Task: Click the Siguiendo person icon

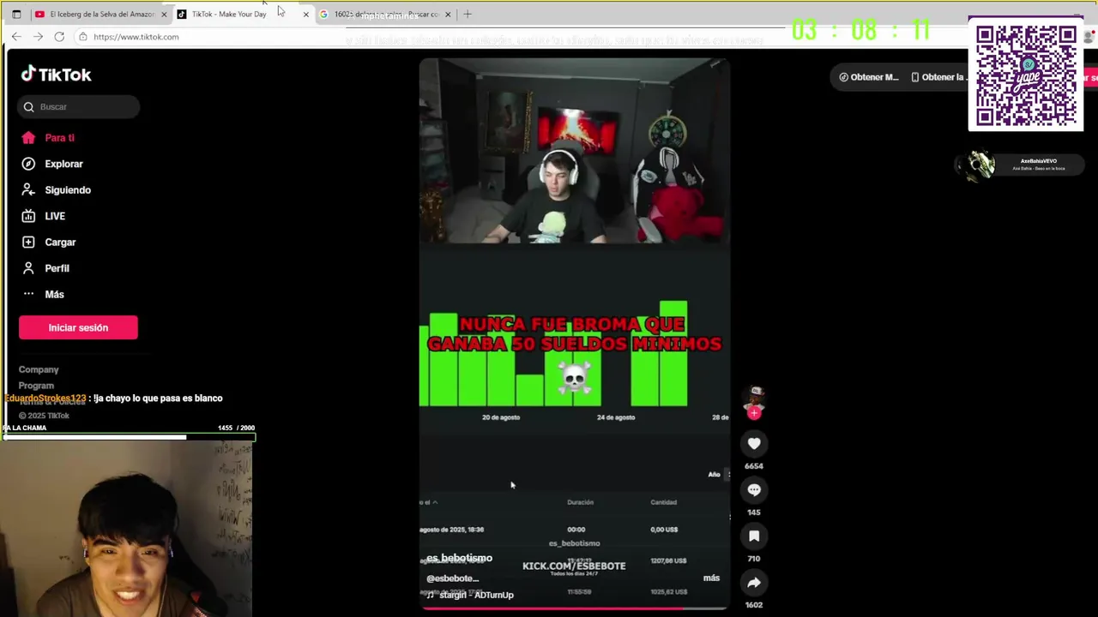Action: pos(28,190)
